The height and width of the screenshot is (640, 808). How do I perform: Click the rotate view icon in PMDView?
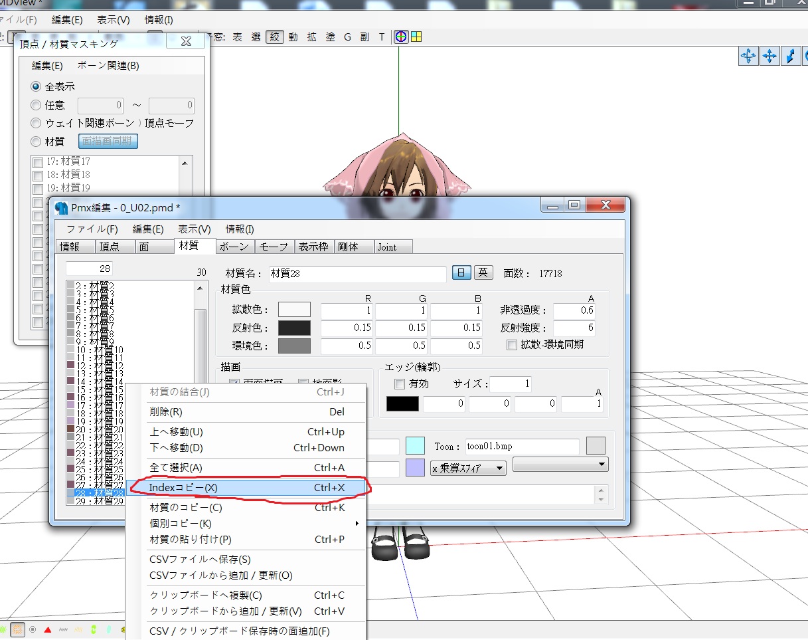(x=748, y=56)
